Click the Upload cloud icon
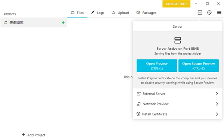This screenshot has width=224, height=140. pyautogui.click(x=113, y=13)
